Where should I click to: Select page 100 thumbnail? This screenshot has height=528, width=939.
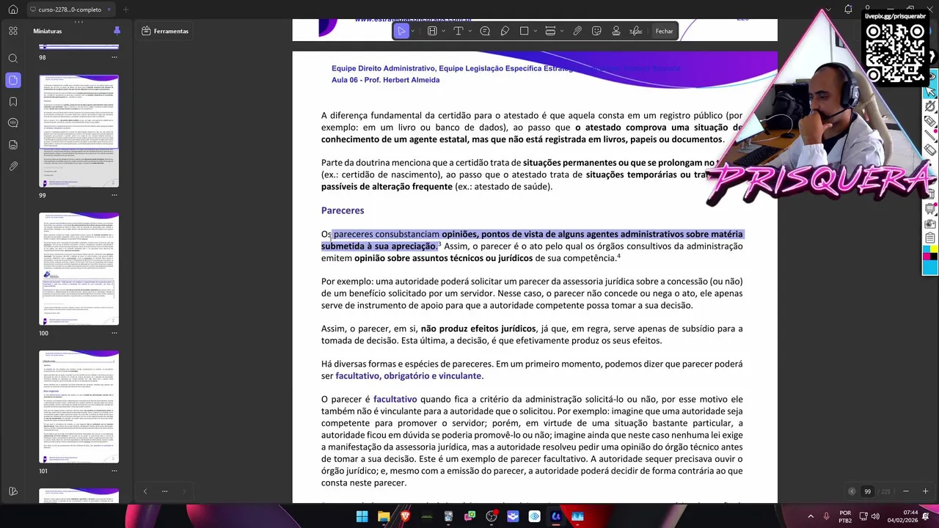[x=78, y=268]
